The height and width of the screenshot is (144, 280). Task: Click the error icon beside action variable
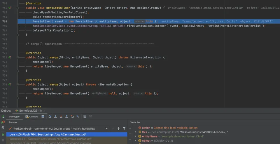click(x=140, y=128)
